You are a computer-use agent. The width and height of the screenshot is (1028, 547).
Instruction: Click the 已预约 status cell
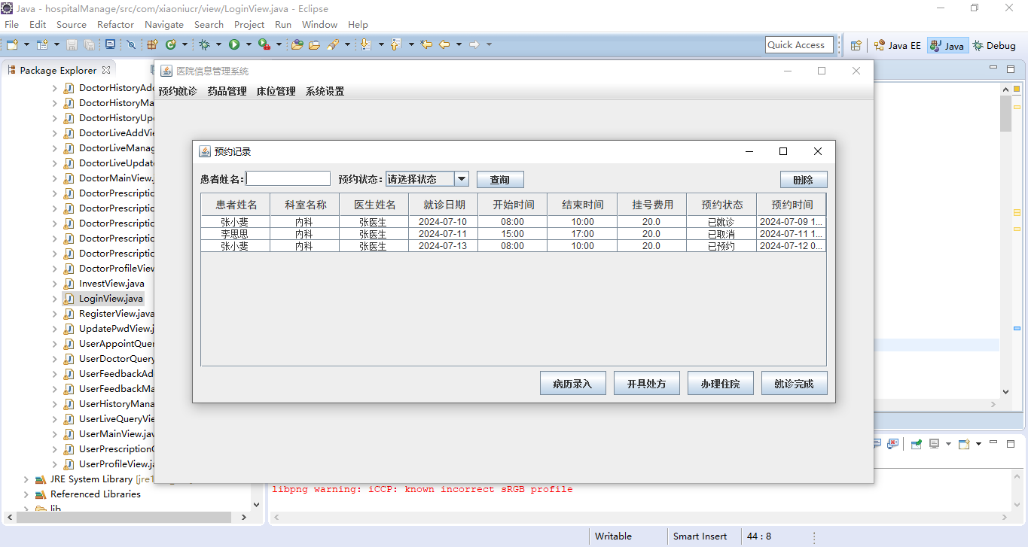click(x=721, y=246)
